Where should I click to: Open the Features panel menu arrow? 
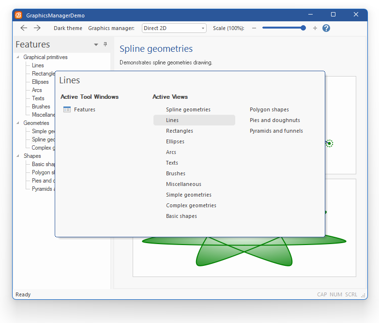pos(96,45)
